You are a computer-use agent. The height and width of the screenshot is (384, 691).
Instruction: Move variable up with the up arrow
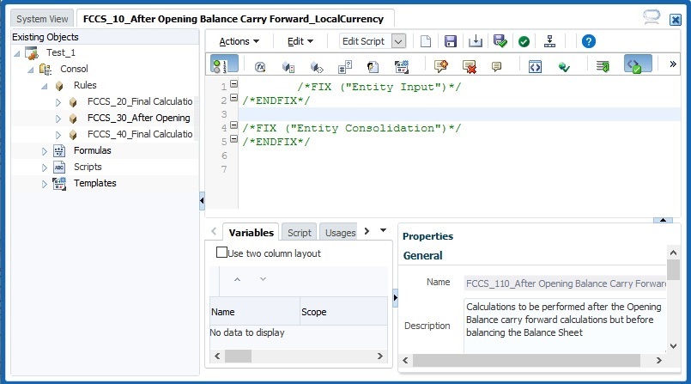pos(237,279)
